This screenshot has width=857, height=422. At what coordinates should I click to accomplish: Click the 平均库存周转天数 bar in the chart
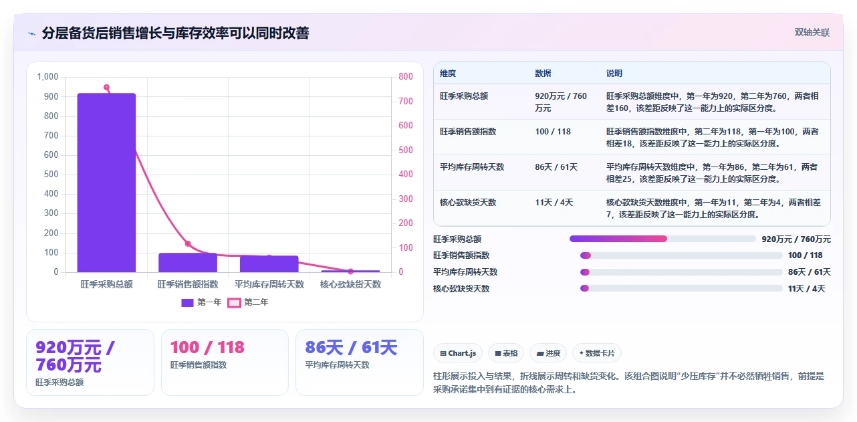point(269,263)
